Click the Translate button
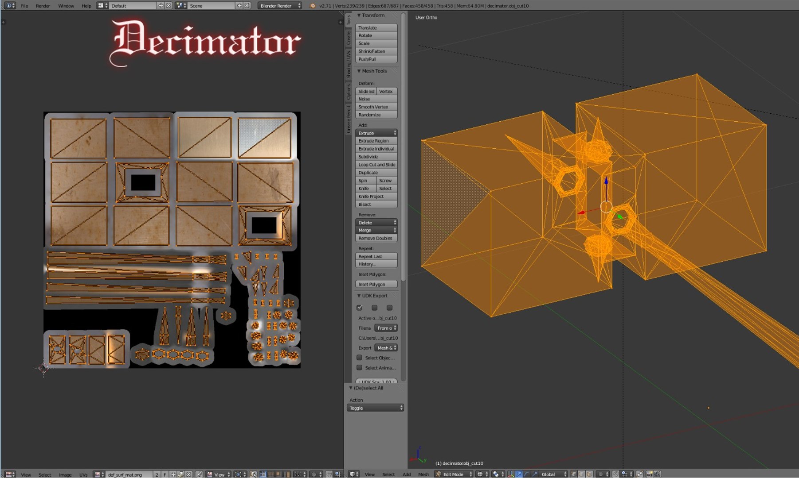Viewport: 799px width, 478px height. (x=376, y=27)
